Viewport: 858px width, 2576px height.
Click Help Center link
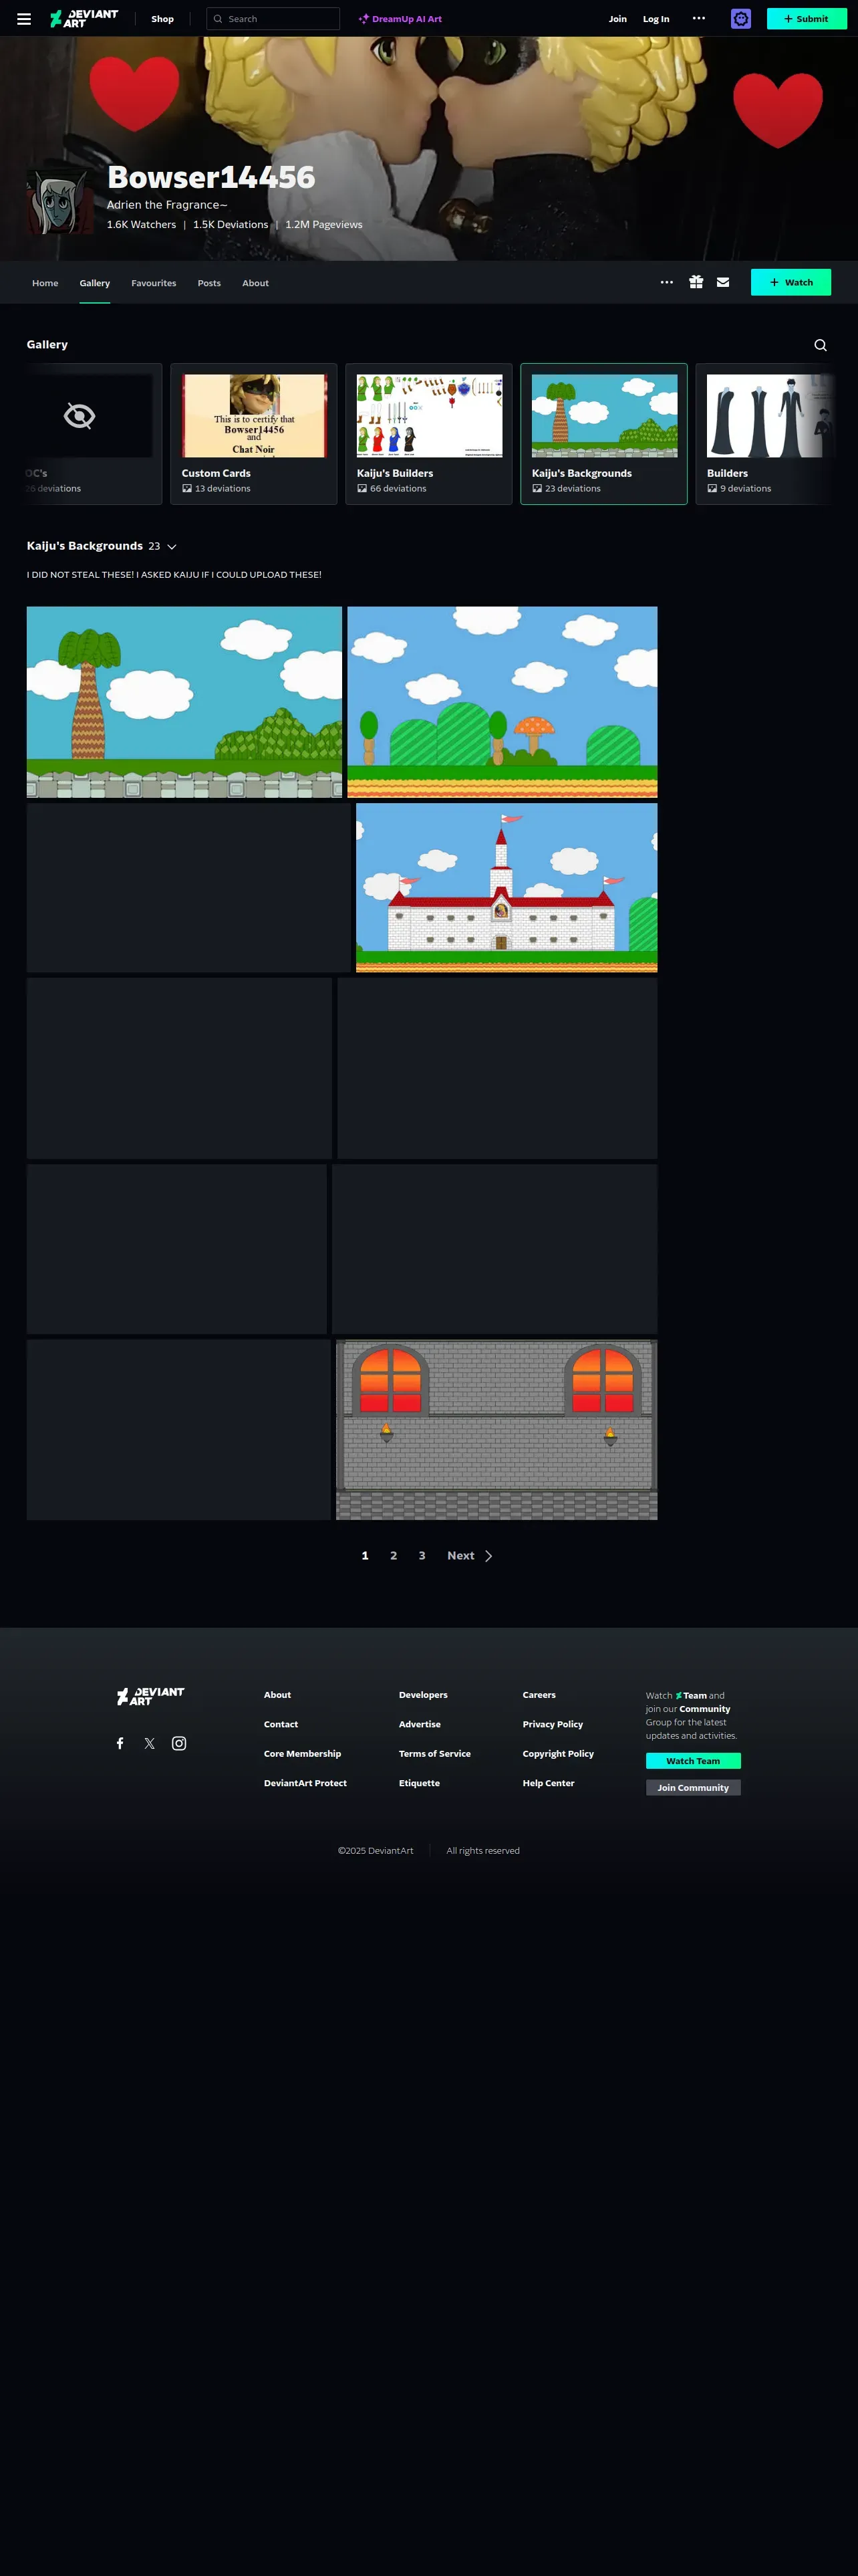tap(549, 1784)
